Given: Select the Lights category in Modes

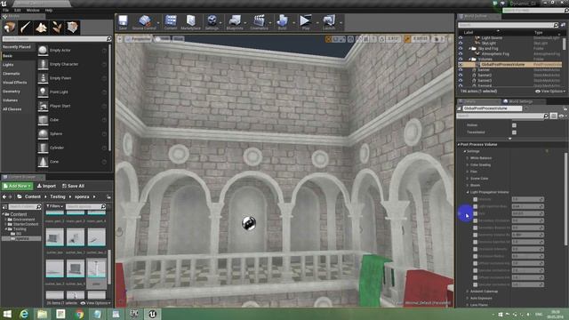Looking at the screenshot, I should pos(8,65).
